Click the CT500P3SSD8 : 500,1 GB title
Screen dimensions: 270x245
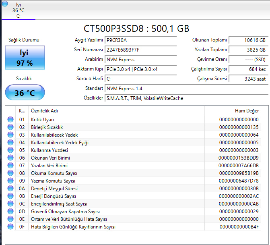pos(136,29)
